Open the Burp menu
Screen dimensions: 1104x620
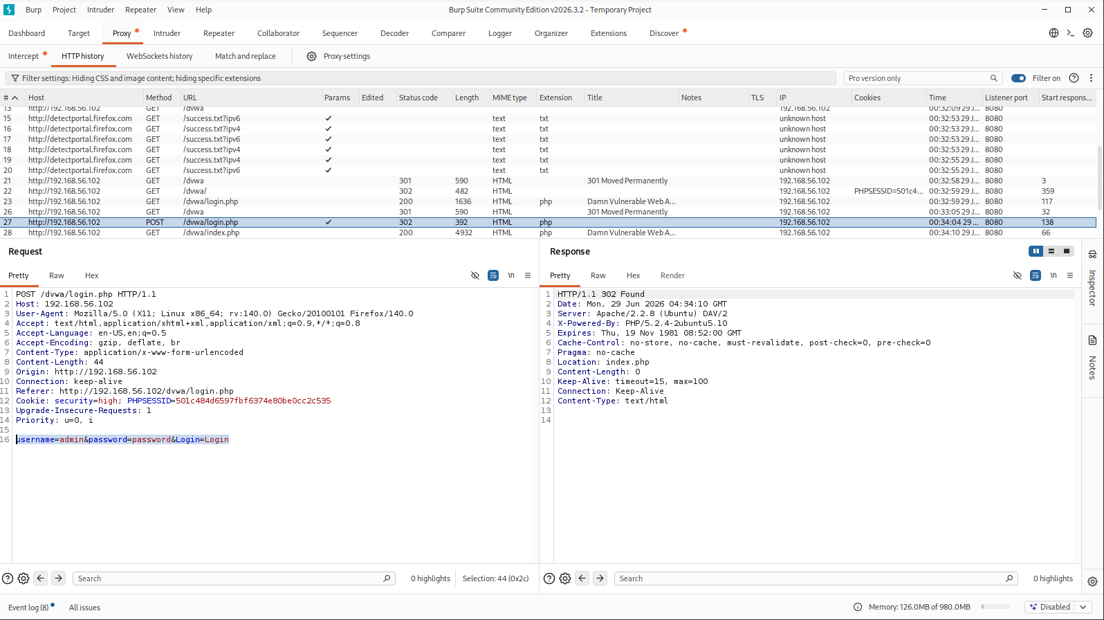[x=33, y=10]
